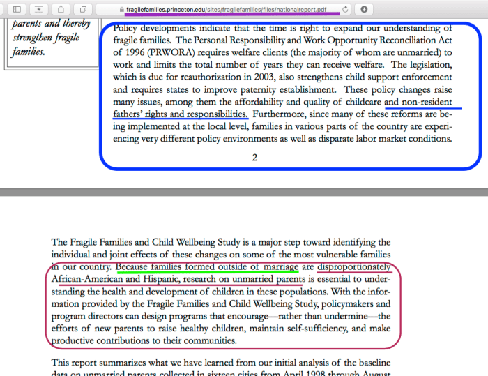Click the gray gap between PDF pages
The image size is (488, 376).
244,191
